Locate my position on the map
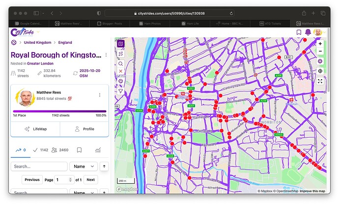Screen dimensions: 339x204 click(320, 71)
